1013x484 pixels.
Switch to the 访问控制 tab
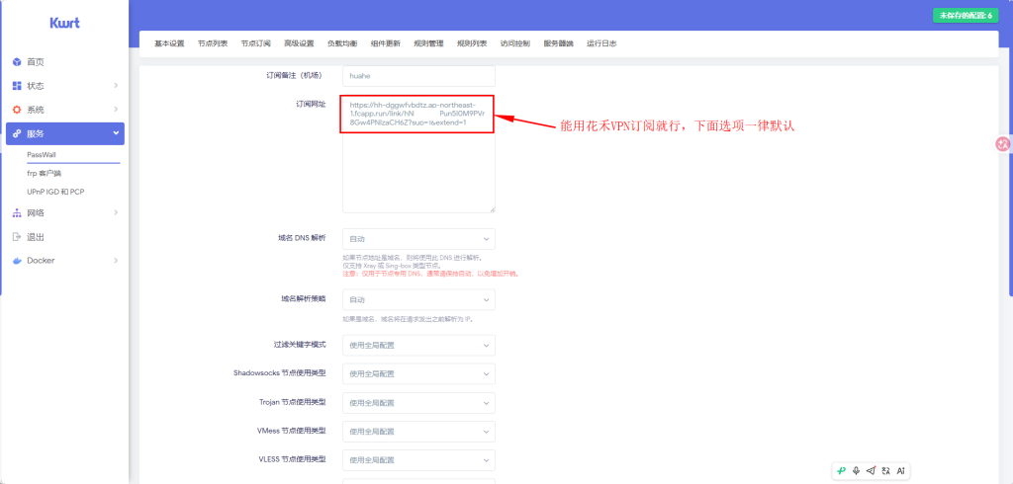515,43
